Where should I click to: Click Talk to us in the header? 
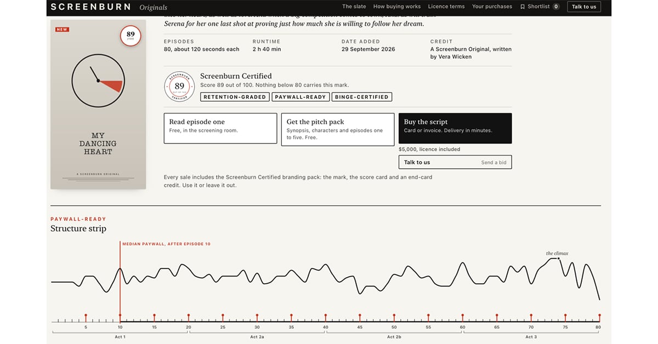(x=584, y=7)
